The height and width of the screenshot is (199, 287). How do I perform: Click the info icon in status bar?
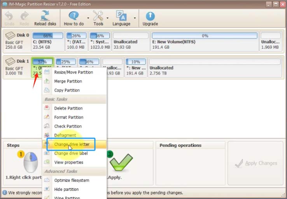pos(5,193)
